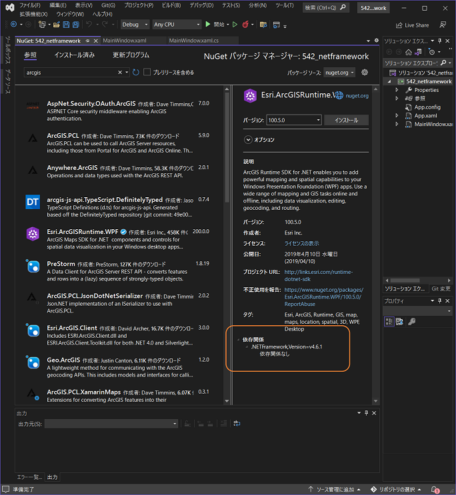Click the Search (Ctrl+Q) box in the title bar
This screenshot has width=456, height=495.
tap(325, 7)
